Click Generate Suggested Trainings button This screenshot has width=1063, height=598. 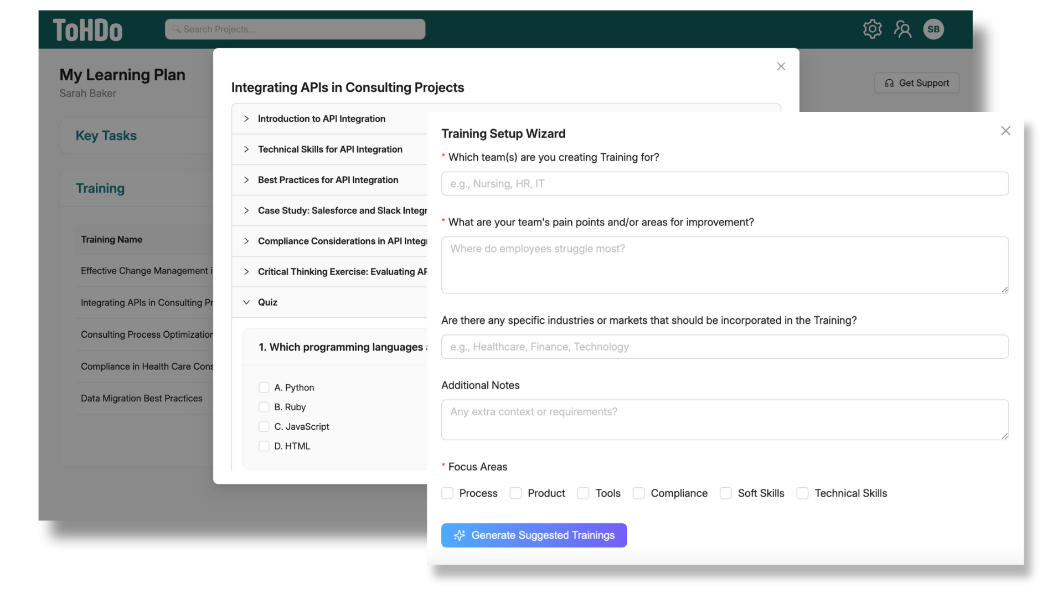coord(534,535)
